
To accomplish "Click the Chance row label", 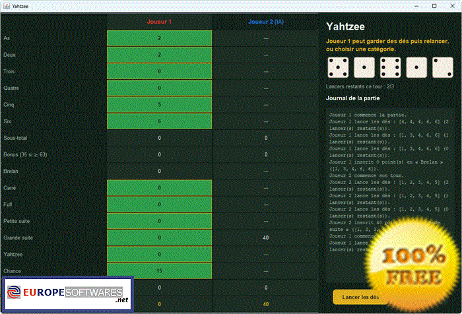I will (12, 271).
